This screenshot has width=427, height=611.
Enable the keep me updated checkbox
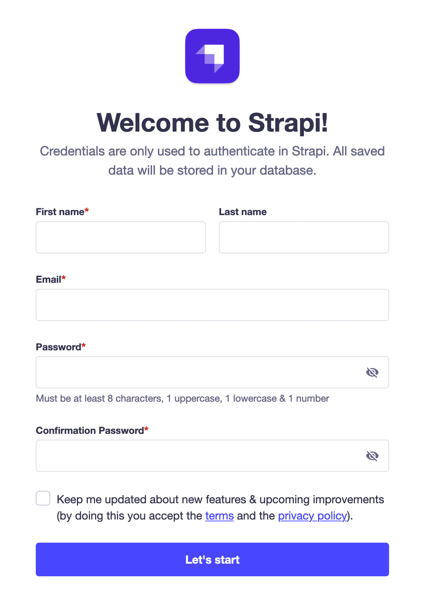[43, 498]
